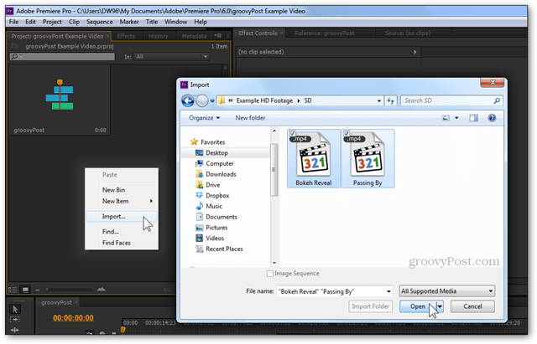Uncheck the Passing By file checkbox
The height and width of the screenshot is (344, 537).
pyautogui.click(x=347, y=133)
